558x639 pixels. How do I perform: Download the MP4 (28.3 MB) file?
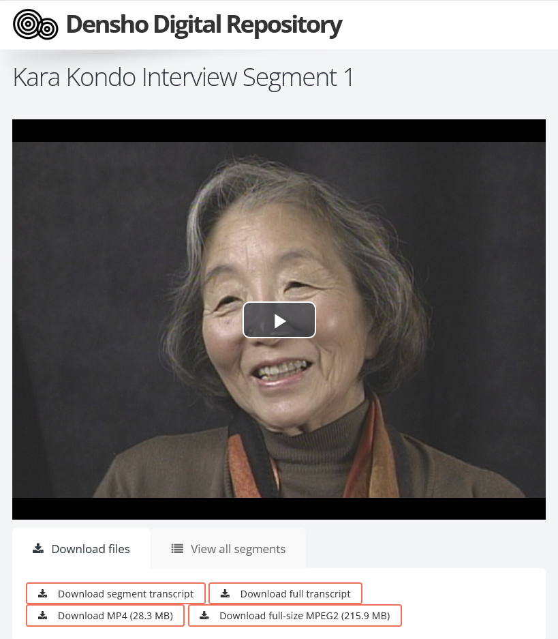click(105, 615)
